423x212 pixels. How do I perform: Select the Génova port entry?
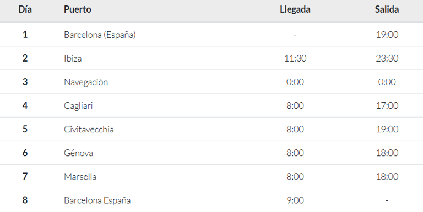click(79, 153)
